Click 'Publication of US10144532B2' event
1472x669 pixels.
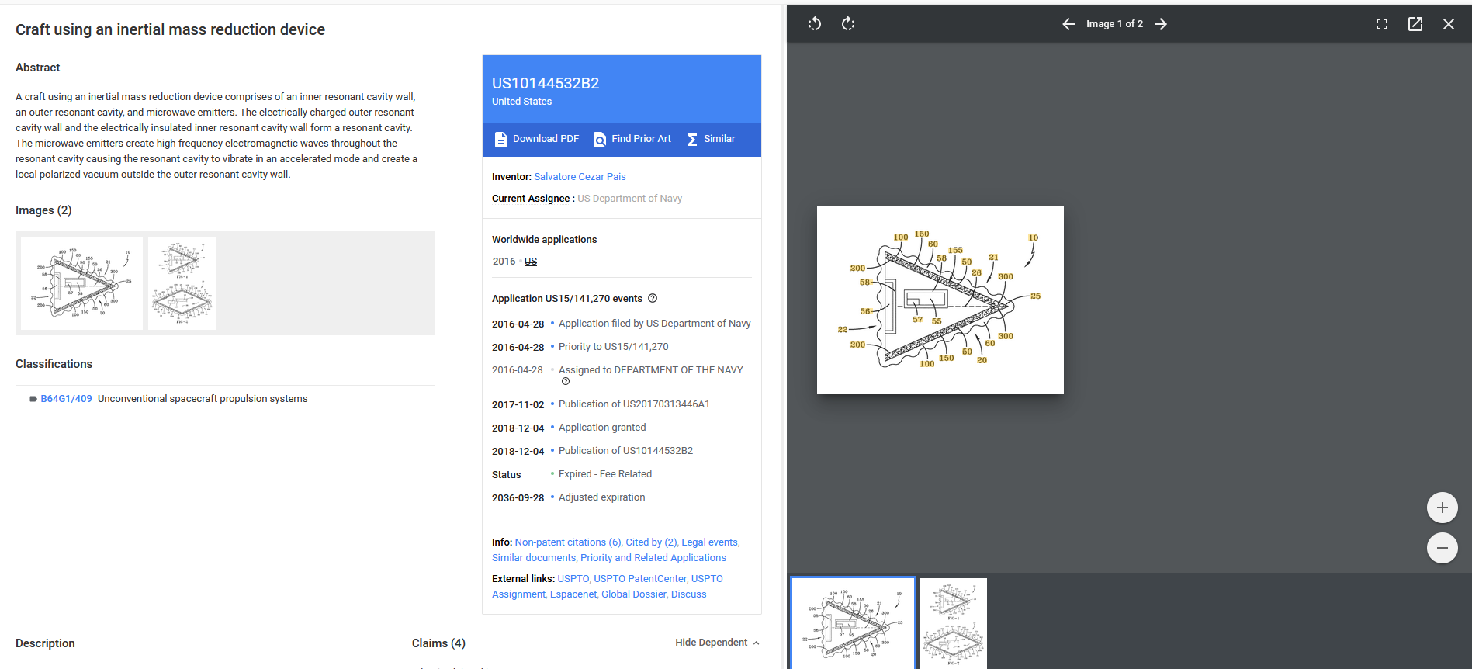626,451
